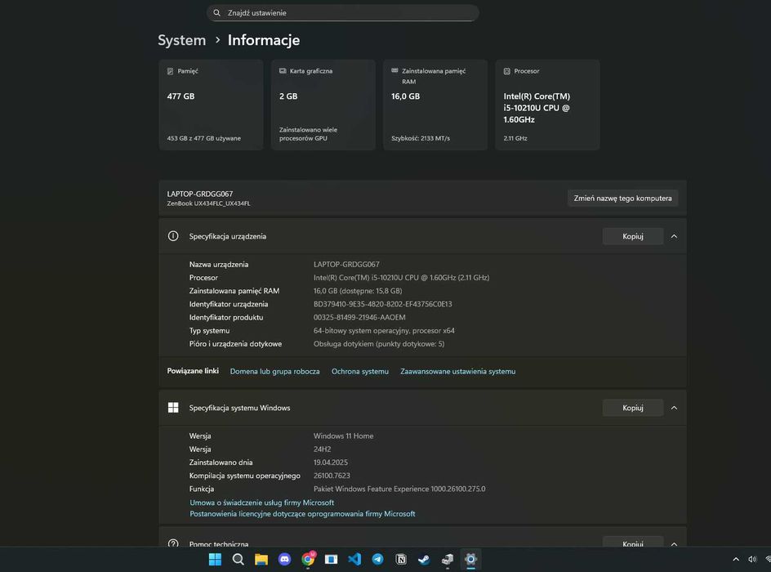Select RAM value 16,0 GB (dostępne: 15,8 GB)
Image resolution: width=771 pixels, height=572 pixels.
(x=358, y=291)
